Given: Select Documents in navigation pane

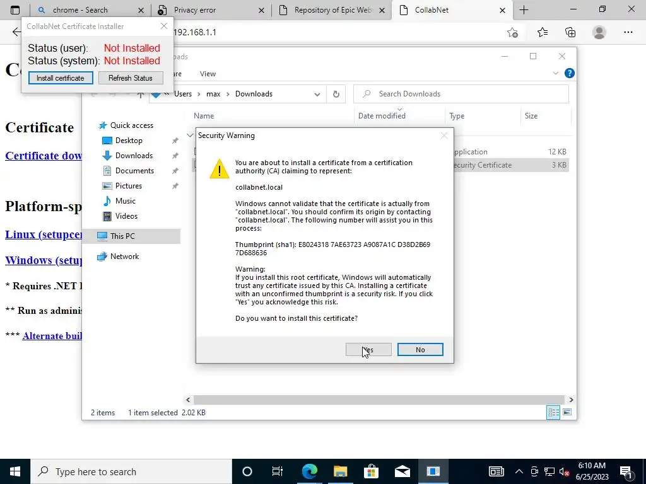Looking at the screenshot, I should tap(128, 170).
